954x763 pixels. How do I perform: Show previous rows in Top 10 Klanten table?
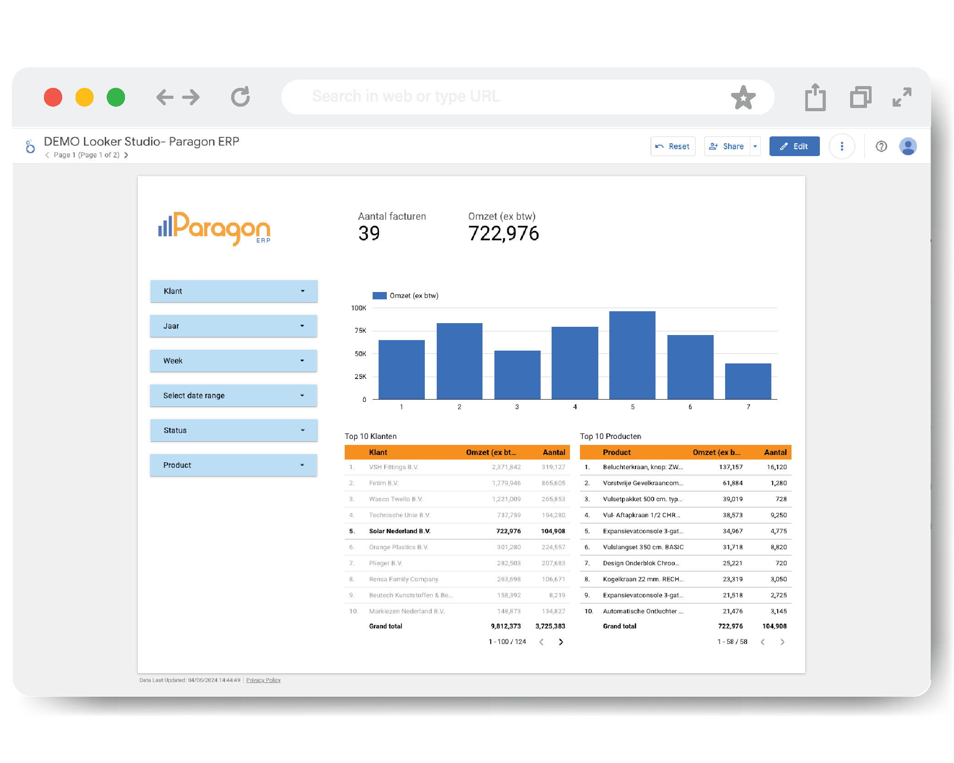(542, 642)
